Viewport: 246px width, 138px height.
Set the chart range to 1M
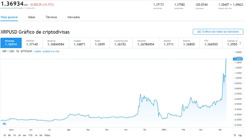14,135
